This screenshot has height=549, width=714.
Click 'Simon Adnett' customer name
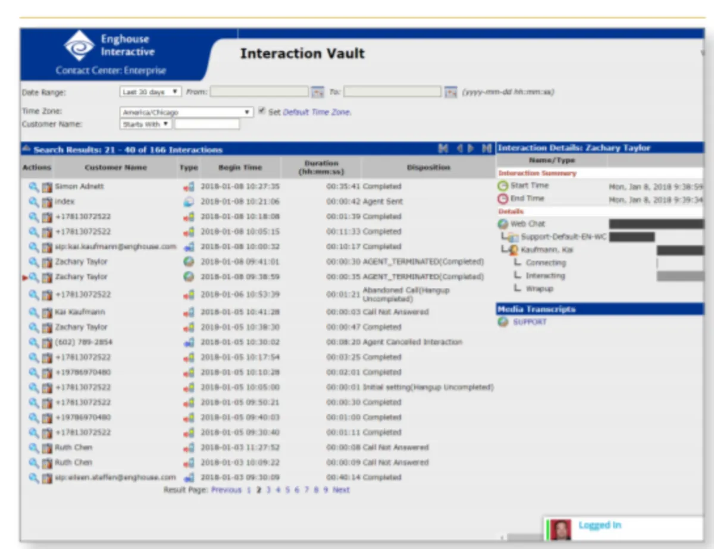[x=79, y=187]
